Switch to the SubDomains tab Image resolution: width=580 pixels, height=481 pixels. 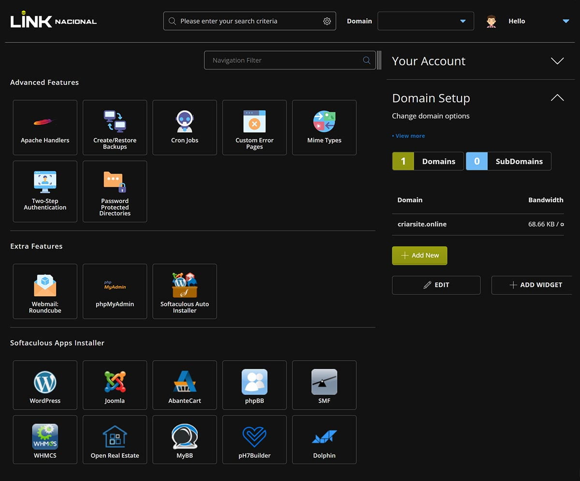click(x=508, y=161)
